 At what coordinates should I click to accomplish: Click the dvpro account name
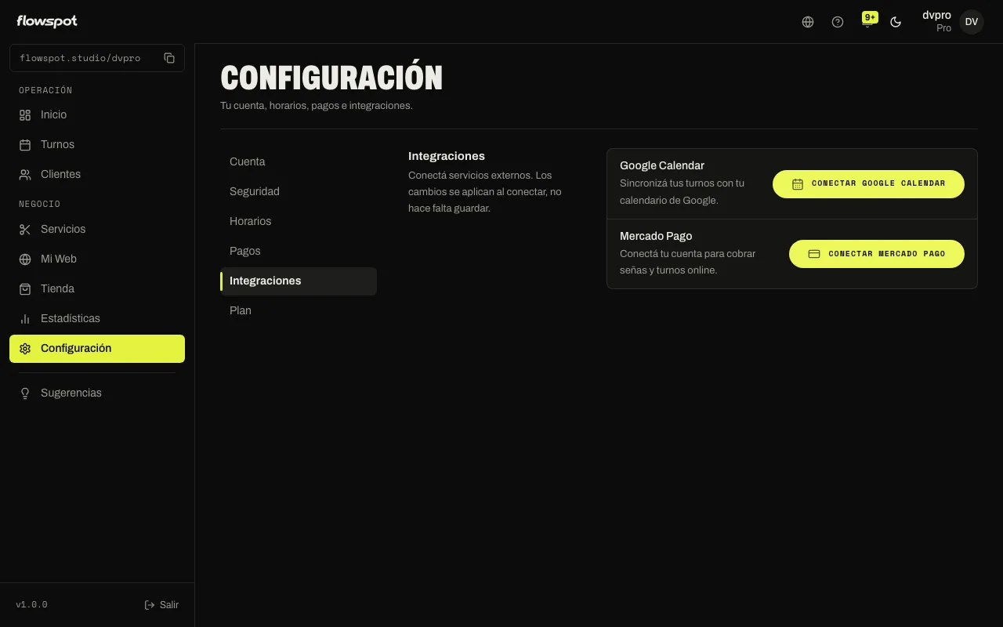click(x=936, y=15)
